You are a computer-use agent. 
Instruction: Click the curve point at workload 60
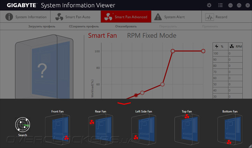tap(162, 84)
